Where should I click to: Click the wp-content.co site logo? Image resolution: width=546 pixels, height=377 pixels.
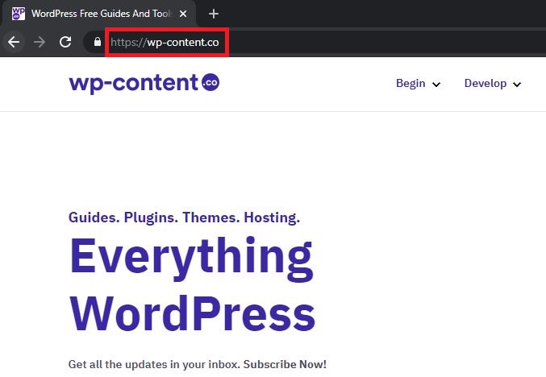pyautogui.click(x=144, y=83)
